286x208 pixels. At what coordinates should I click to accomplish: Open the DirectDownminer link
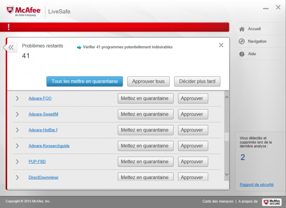pyautogui.click(x=43, y=177)
